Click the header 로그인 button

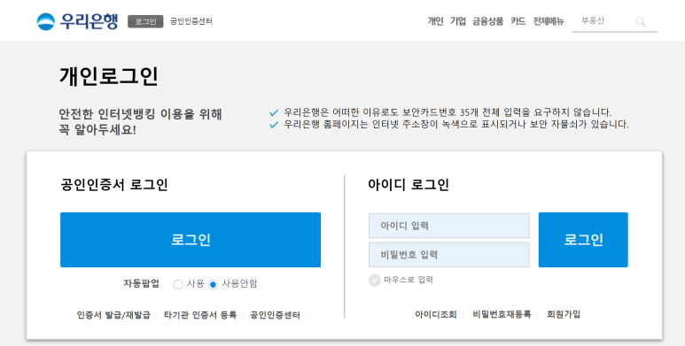pyautogui.click(x=145, y=21)
